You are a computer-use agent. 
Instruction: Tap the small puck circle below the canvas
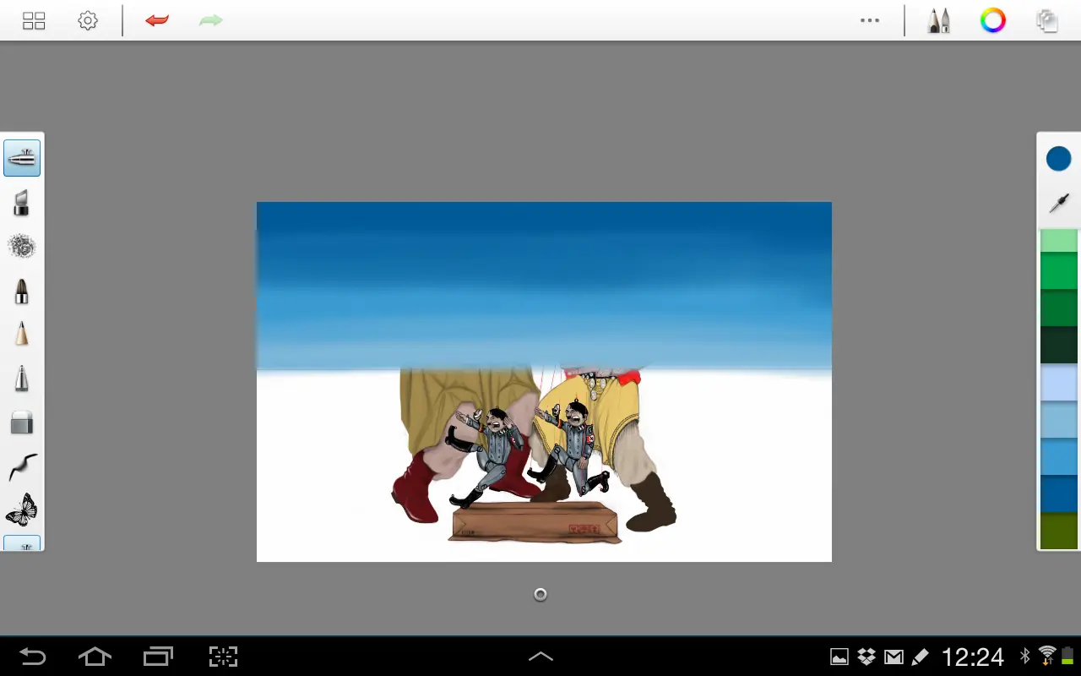(540, 595)
